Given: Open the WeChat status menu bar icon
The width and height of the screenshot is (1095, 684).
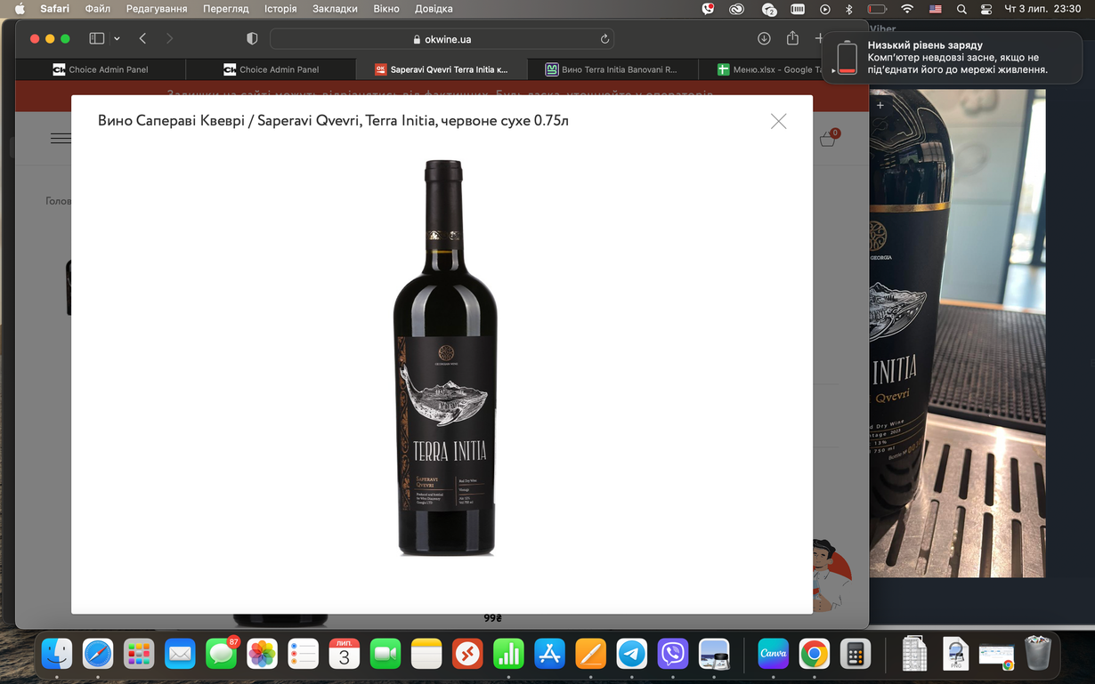Looking at the screenshot, I should point(769,9).
